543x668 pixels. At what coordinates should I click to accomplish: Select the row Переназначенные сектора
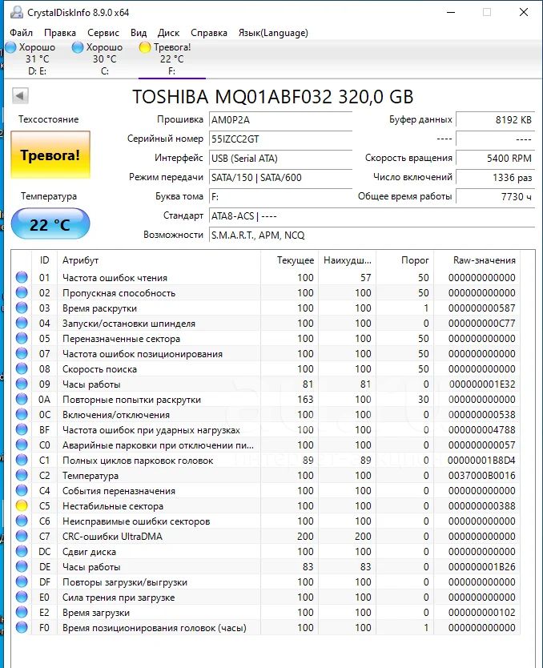[265, 338]
